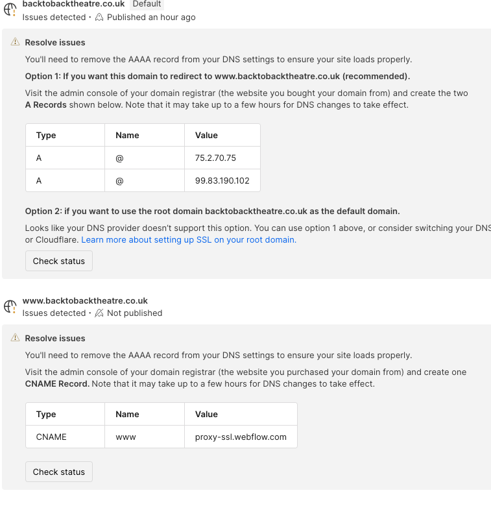491x508 pixels.
Task: Click the Issues detected label under the www domain
Action: pos(54,313)
